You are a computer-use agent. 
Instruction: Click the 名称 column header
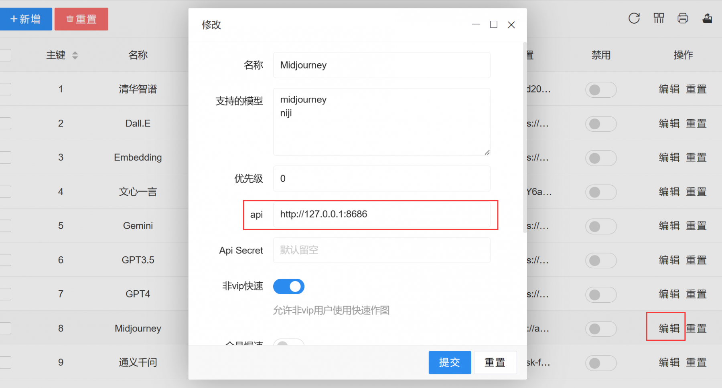[x=138, y=55]
